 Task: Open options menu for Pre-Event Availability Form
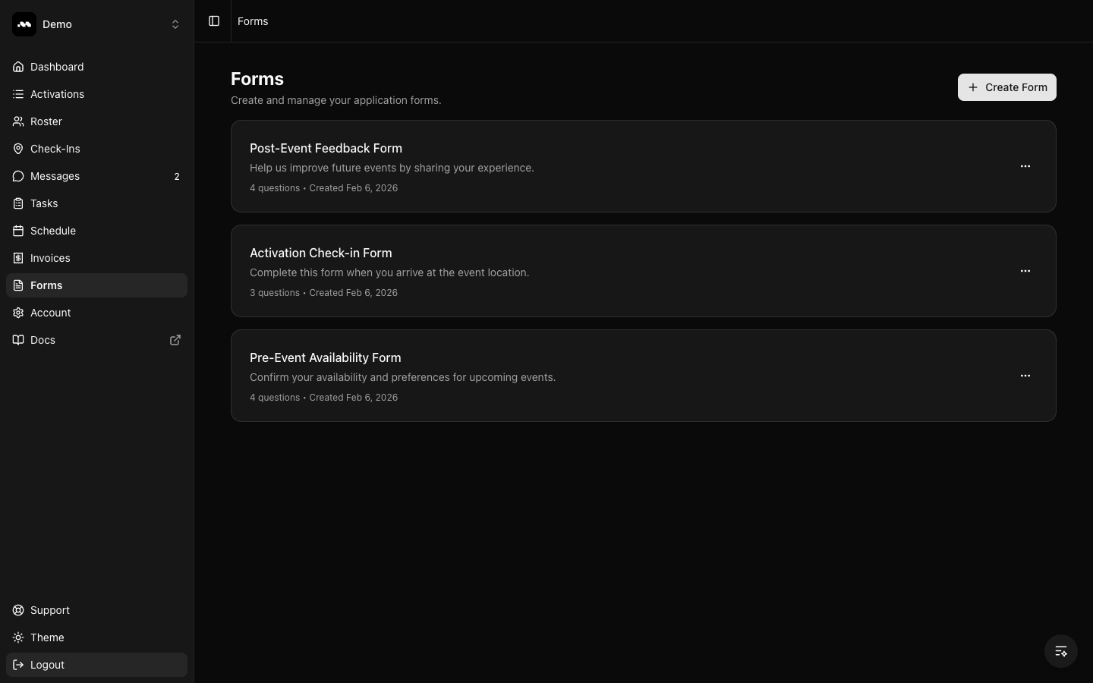[1025, 376]
